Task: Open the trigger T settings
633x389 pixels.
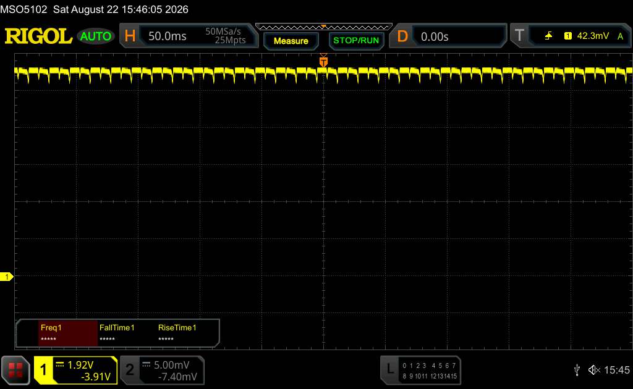Action: point(519,35)
